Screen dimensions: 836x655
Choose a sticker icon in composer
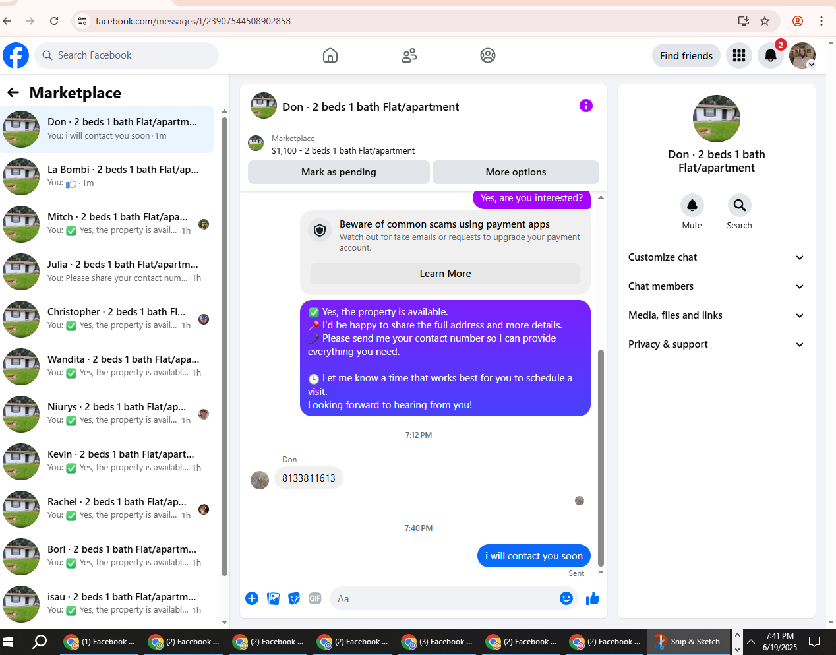point(294,598)
